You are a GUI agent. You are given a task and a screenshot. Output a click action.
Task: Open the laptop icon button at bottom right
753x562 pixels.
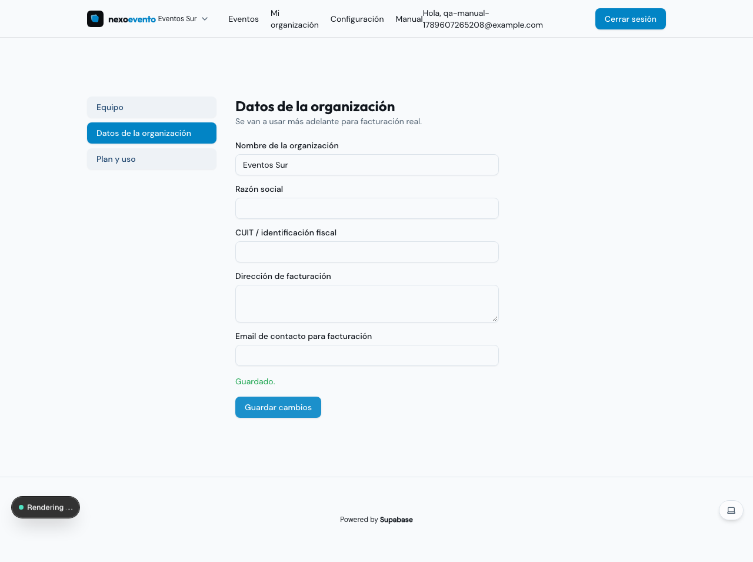(731, 510)
